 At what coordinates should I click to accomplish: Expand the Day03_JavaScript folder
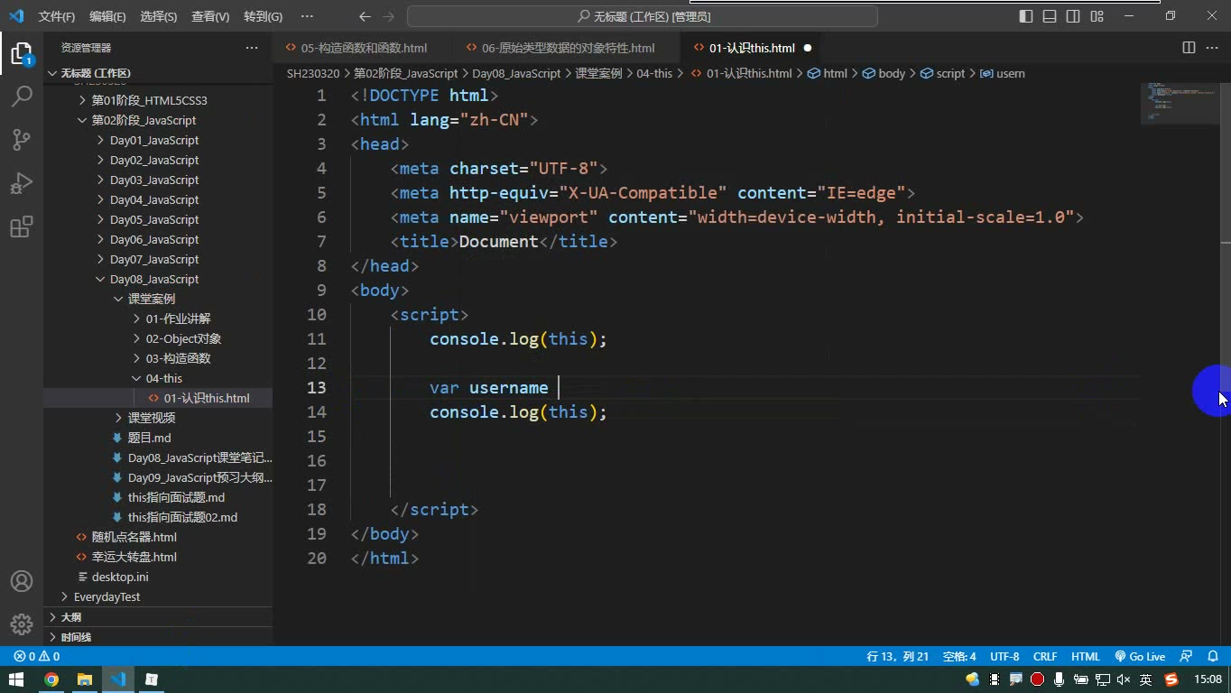(154, 180)
